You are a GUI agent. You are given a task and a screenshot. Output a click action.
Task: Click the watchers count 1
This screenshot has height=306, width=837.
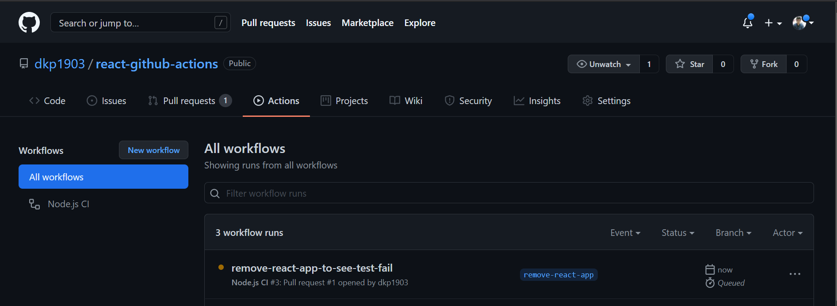[649, 64]
